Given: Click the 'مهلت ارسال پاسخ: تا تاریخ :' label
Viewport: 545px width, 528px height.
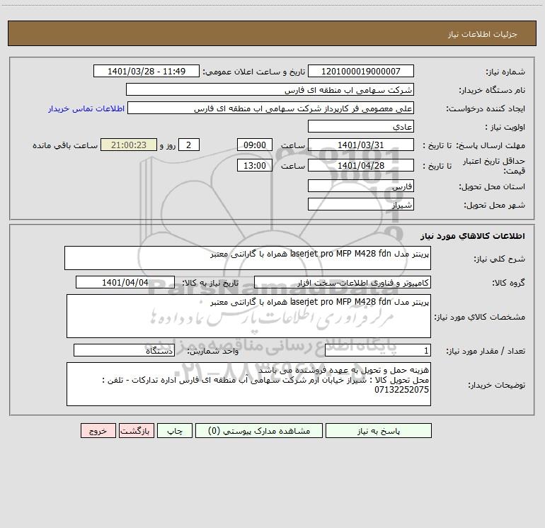Looking at the screenshot, I should 474,145.
